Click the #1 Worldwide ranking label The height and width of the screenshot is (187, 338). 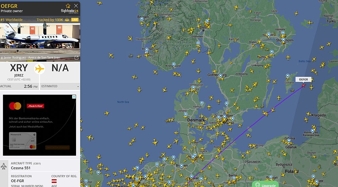pyautogui.click(x=11, y=20)
